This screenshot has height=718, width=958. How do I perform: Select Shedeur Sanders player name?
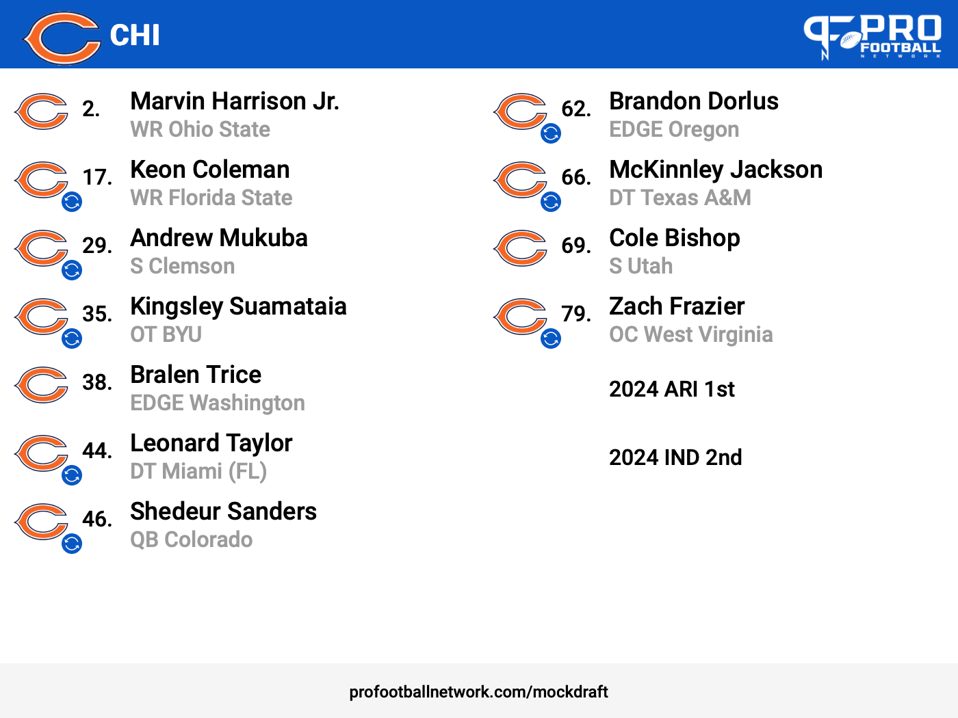(223, 511)
